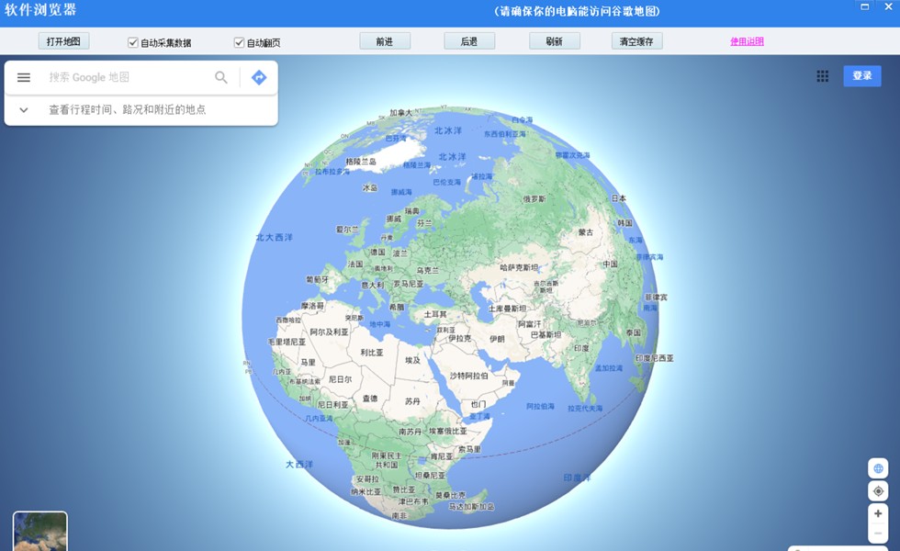
Task: Click the 北大西洋 ocean label
Action: click(275, 237)
